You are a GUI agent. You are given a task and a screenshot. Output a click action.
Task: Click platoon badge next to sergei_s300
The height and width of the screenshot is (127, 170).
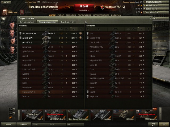pyautogui.click(x=88, y=96)
